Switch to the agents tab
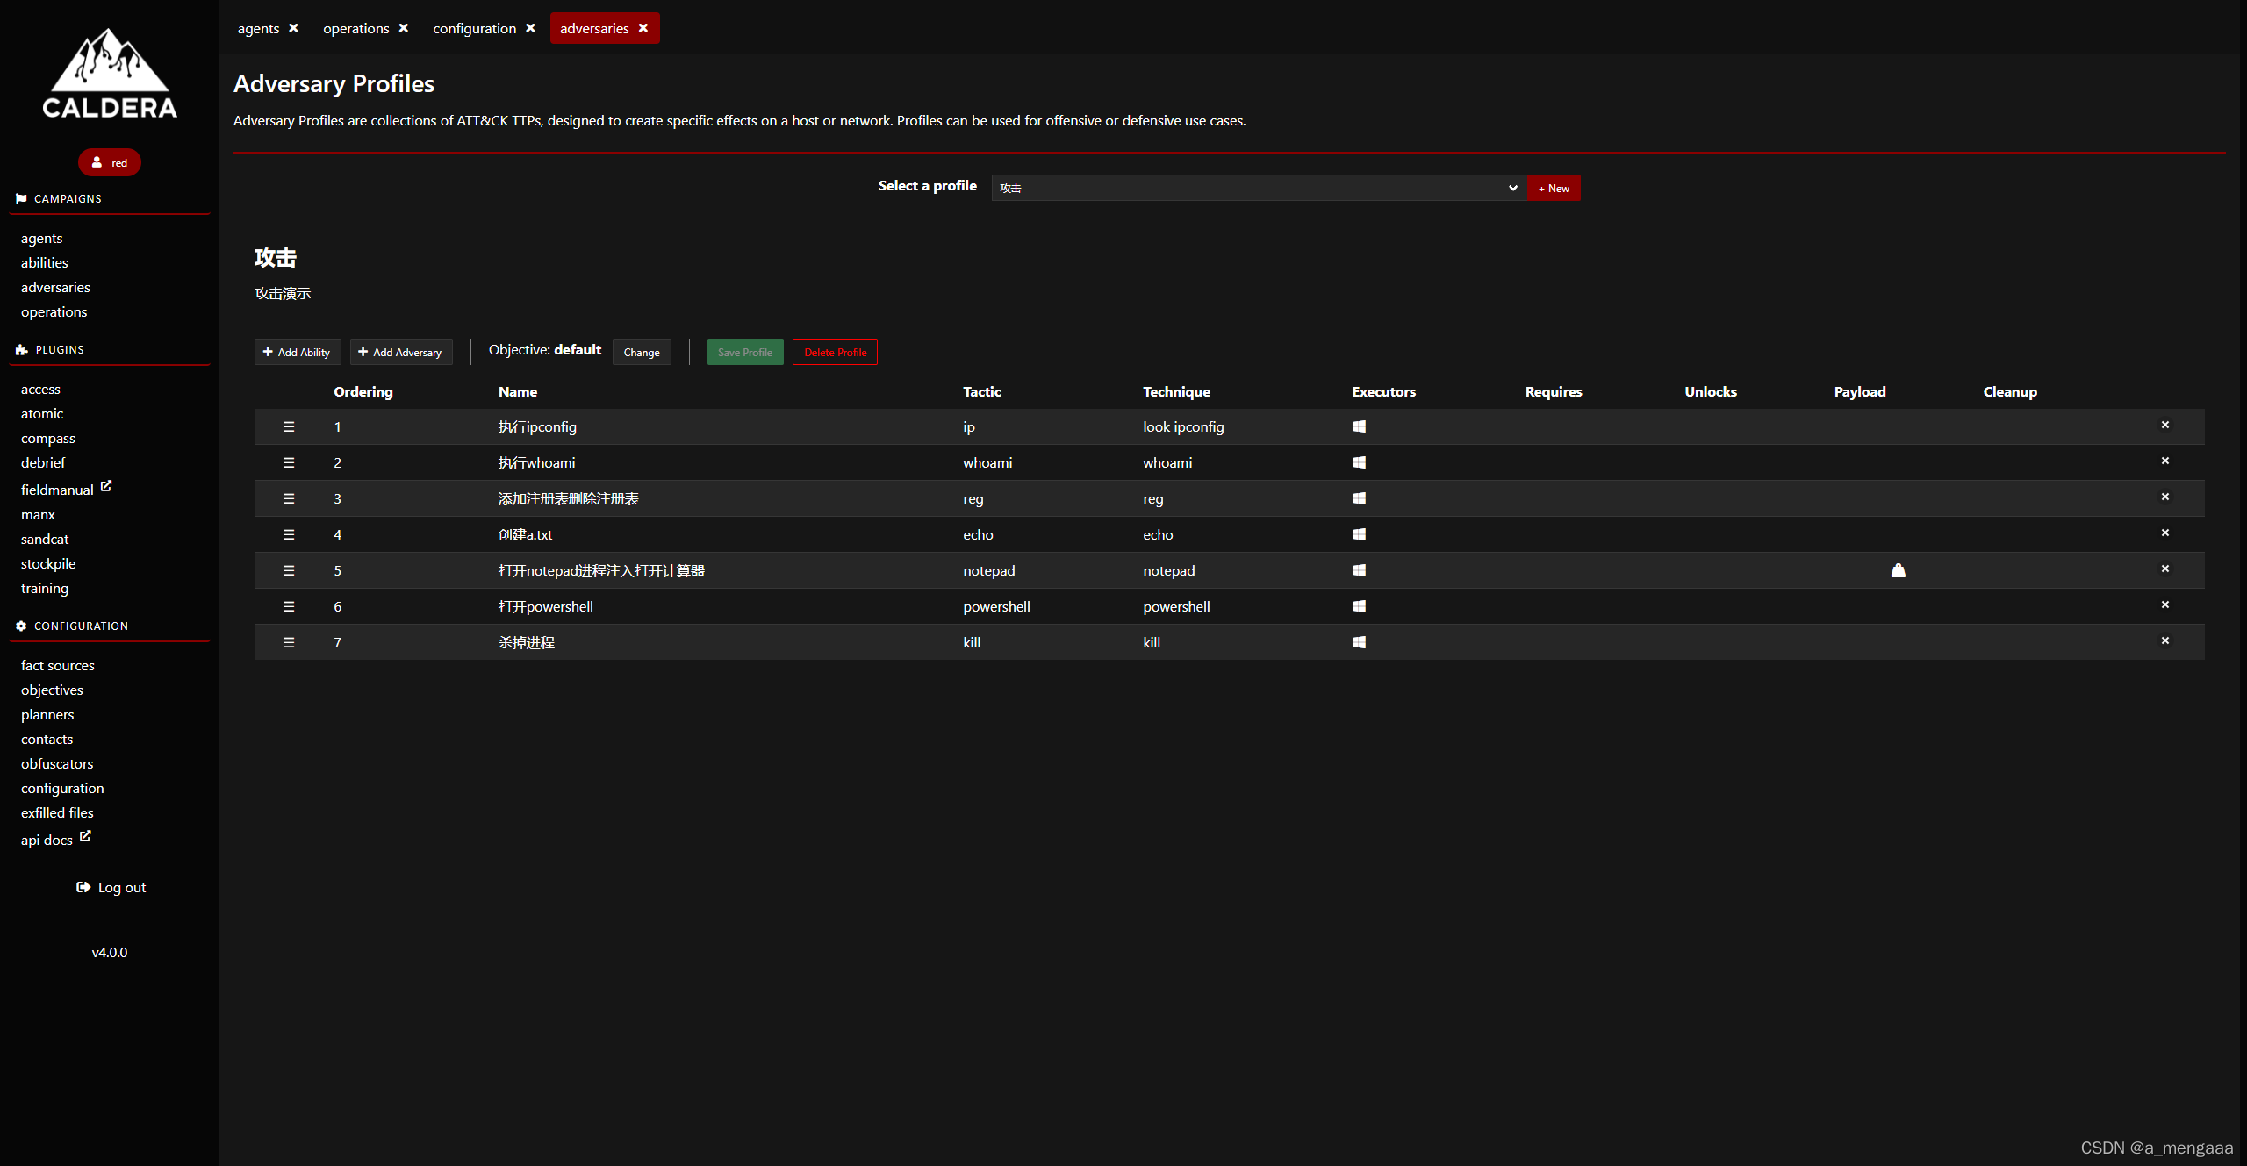This screenshot has width=2247, height=1166. click(x=258, y=28)
